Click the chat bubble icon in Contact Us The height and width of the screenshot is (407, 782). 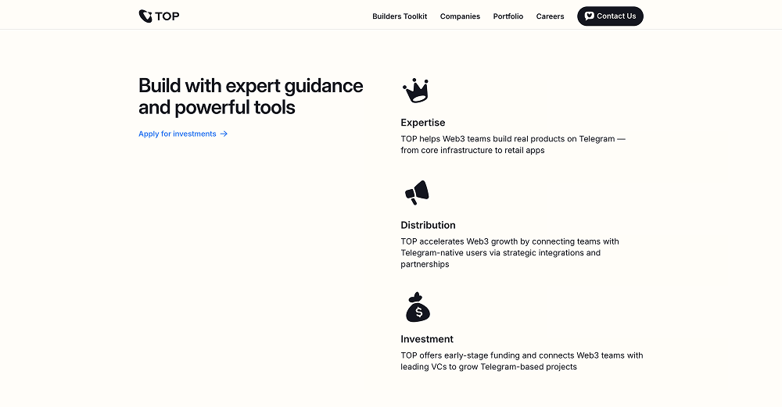(x=589, y=16)
